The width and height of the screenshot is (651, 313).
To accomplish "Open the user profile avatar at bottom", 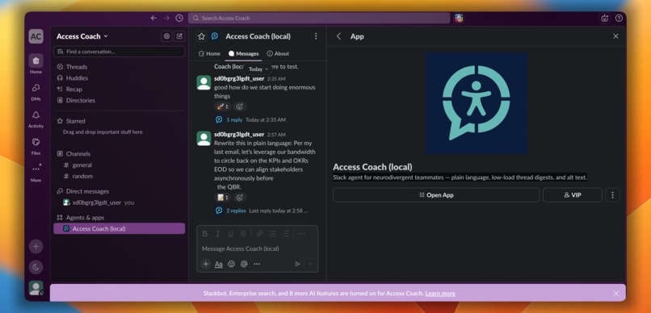I will pyautogui.click(x=36, y=288).
